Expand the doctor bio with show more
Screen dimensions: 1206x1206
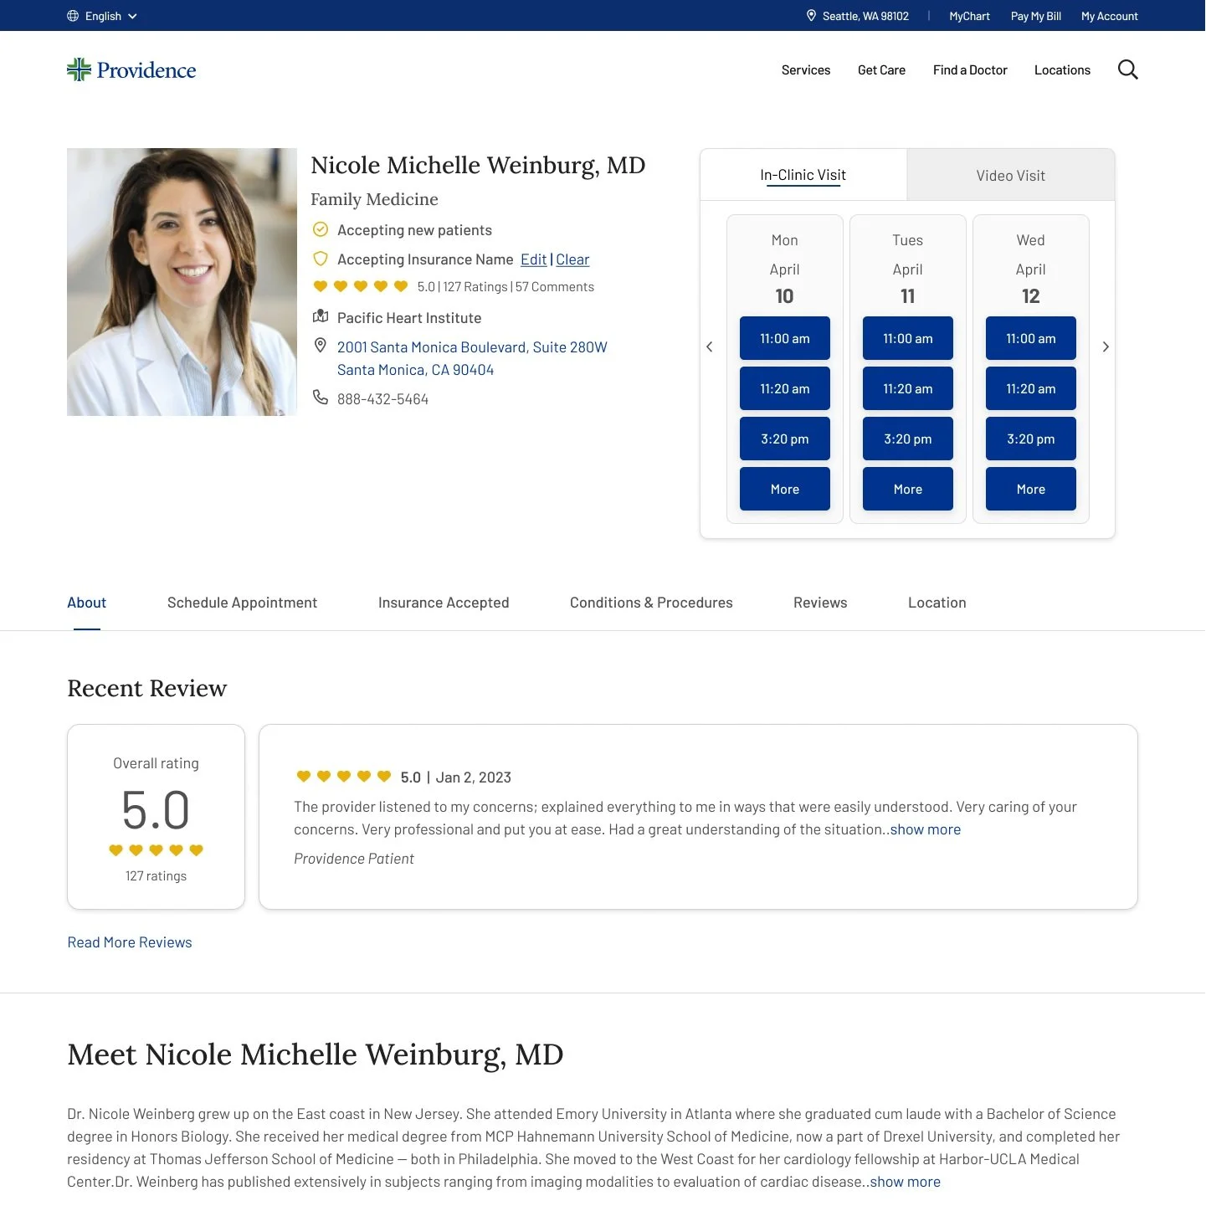point(905,1182)
